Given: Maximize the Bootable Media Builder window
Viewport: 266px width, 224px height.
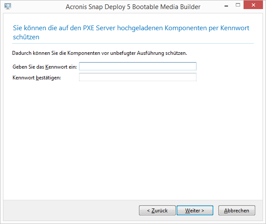Looking at the screenshot, I should (238, 5).
